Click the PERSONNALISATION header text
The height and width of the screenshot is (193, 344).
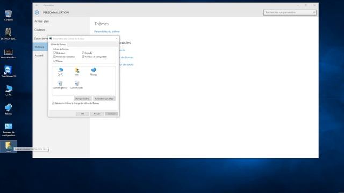[x=56, y=13]
